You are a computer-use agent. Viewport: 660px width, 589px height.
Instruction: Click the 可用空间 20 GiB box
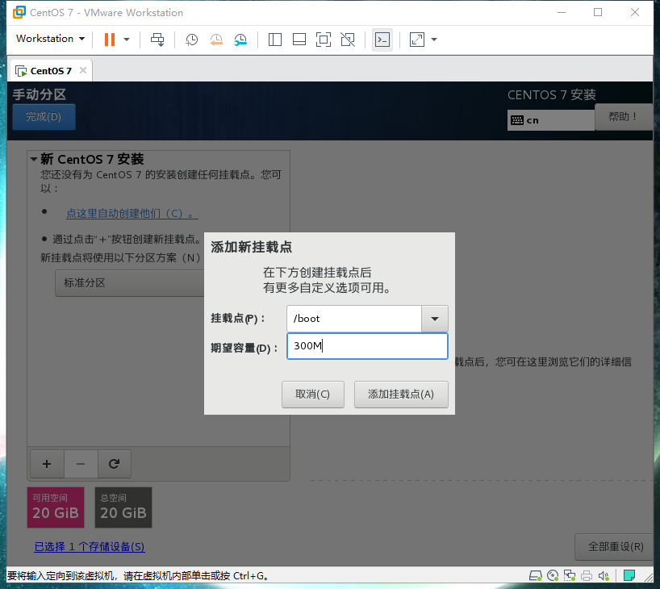(56, 508)
